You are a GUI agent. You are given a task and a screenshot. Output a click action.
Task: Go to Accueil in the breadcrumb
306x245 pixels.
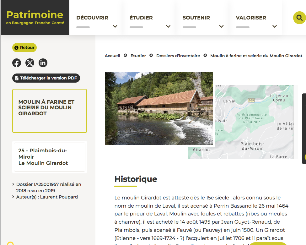112,56
